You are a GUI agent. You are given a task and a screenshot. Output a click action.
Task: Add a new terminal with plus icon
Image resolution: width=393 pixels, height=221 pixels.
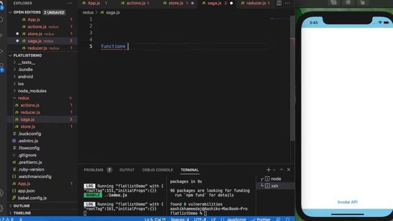(x=268, y=169)
